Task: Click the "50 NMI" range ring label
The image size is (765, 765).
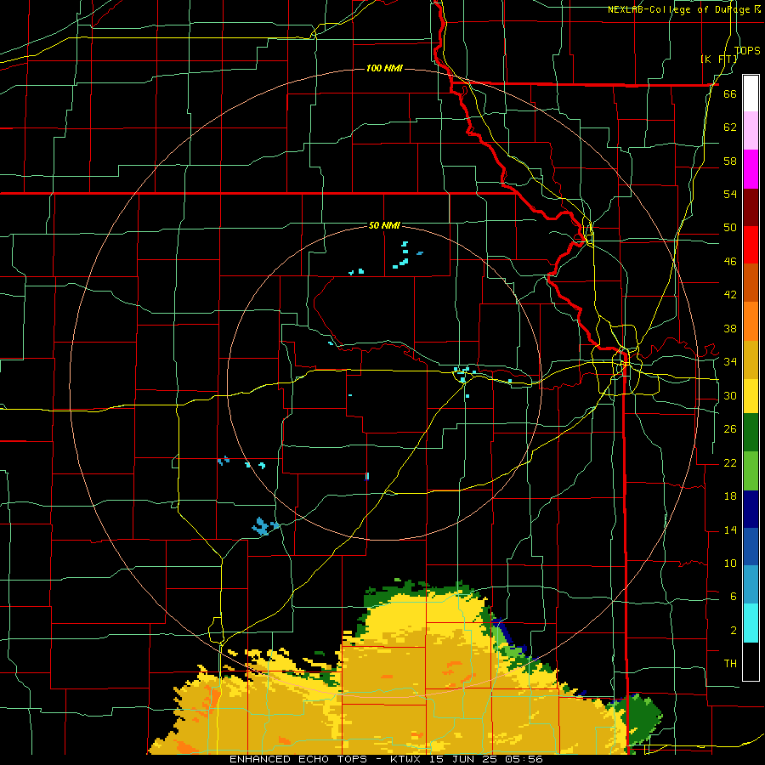Action: [x=384, y=225]
